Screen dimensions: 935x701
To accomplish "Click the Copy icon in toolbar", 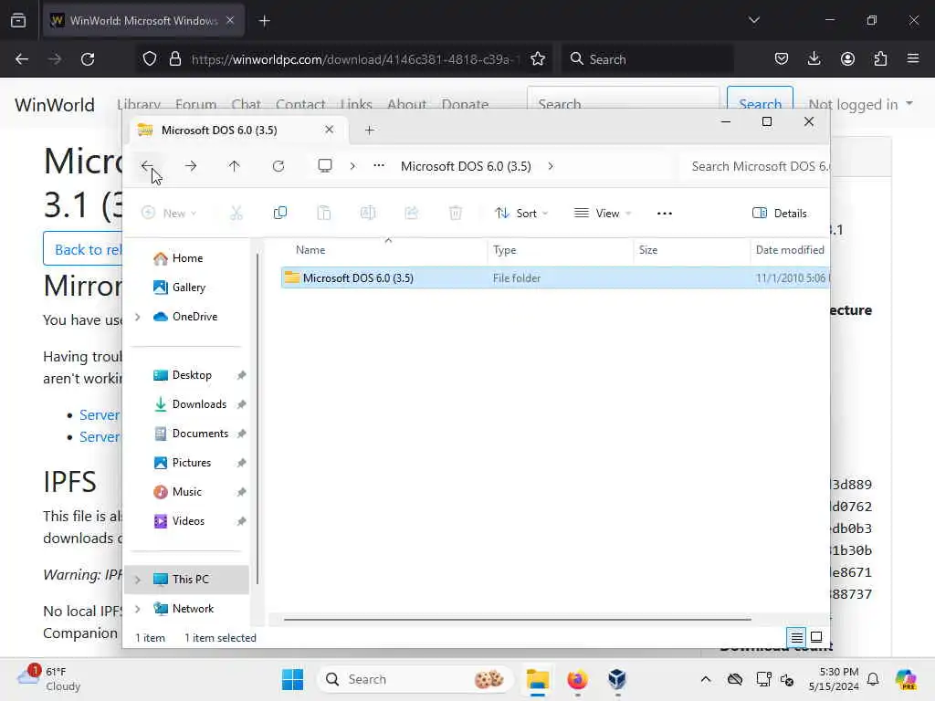I will click(280, 213).
